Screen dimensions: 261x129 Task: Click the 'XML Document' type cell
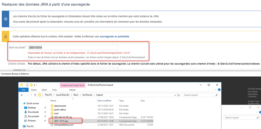[127, 125]
